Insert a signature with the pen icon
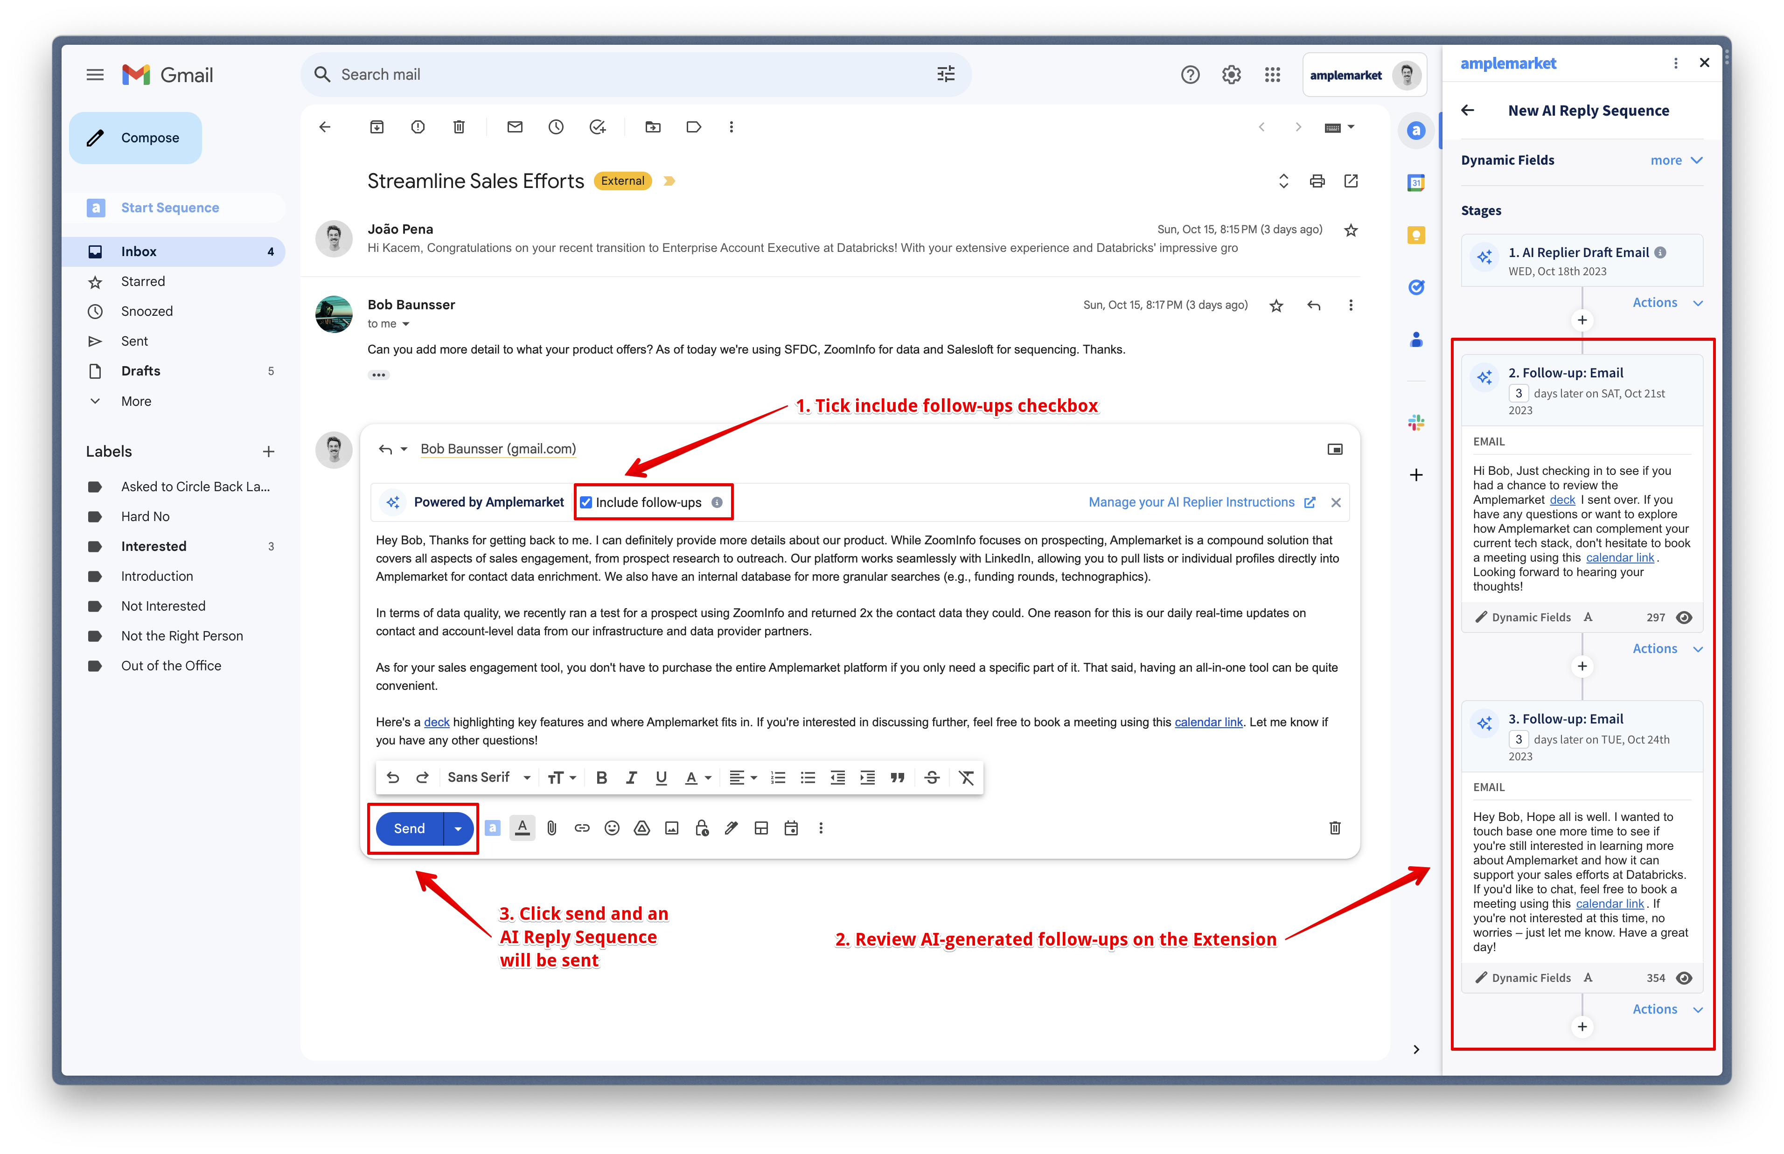Viewport: 1784px width, 1154px height. pos(732,829)
